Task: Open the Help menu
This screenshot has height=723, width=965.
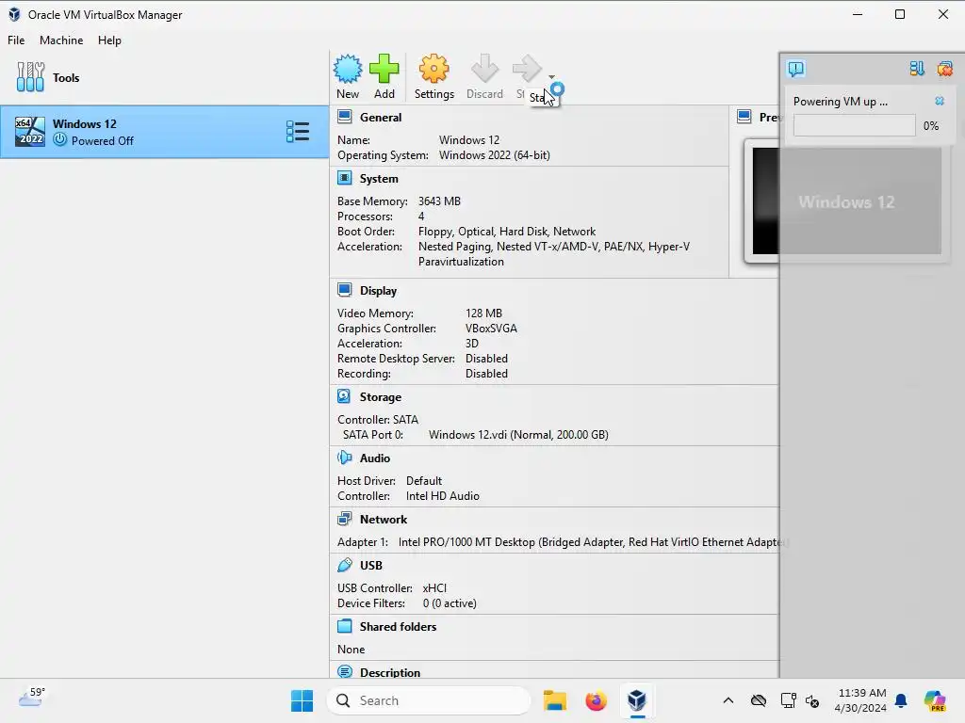Action: (109, 40)
